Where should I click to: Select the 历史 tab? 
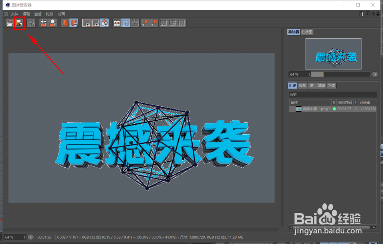(x=293, y=85)
